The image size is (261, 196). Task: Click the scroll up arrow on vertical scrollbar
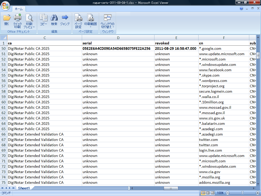click(258, 37)
